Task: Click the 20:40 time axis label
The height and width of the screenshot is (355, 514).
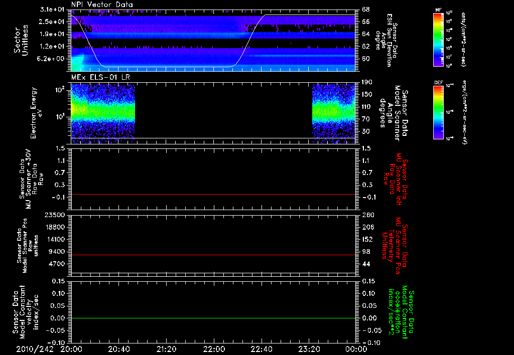Action: pos(118,349)
